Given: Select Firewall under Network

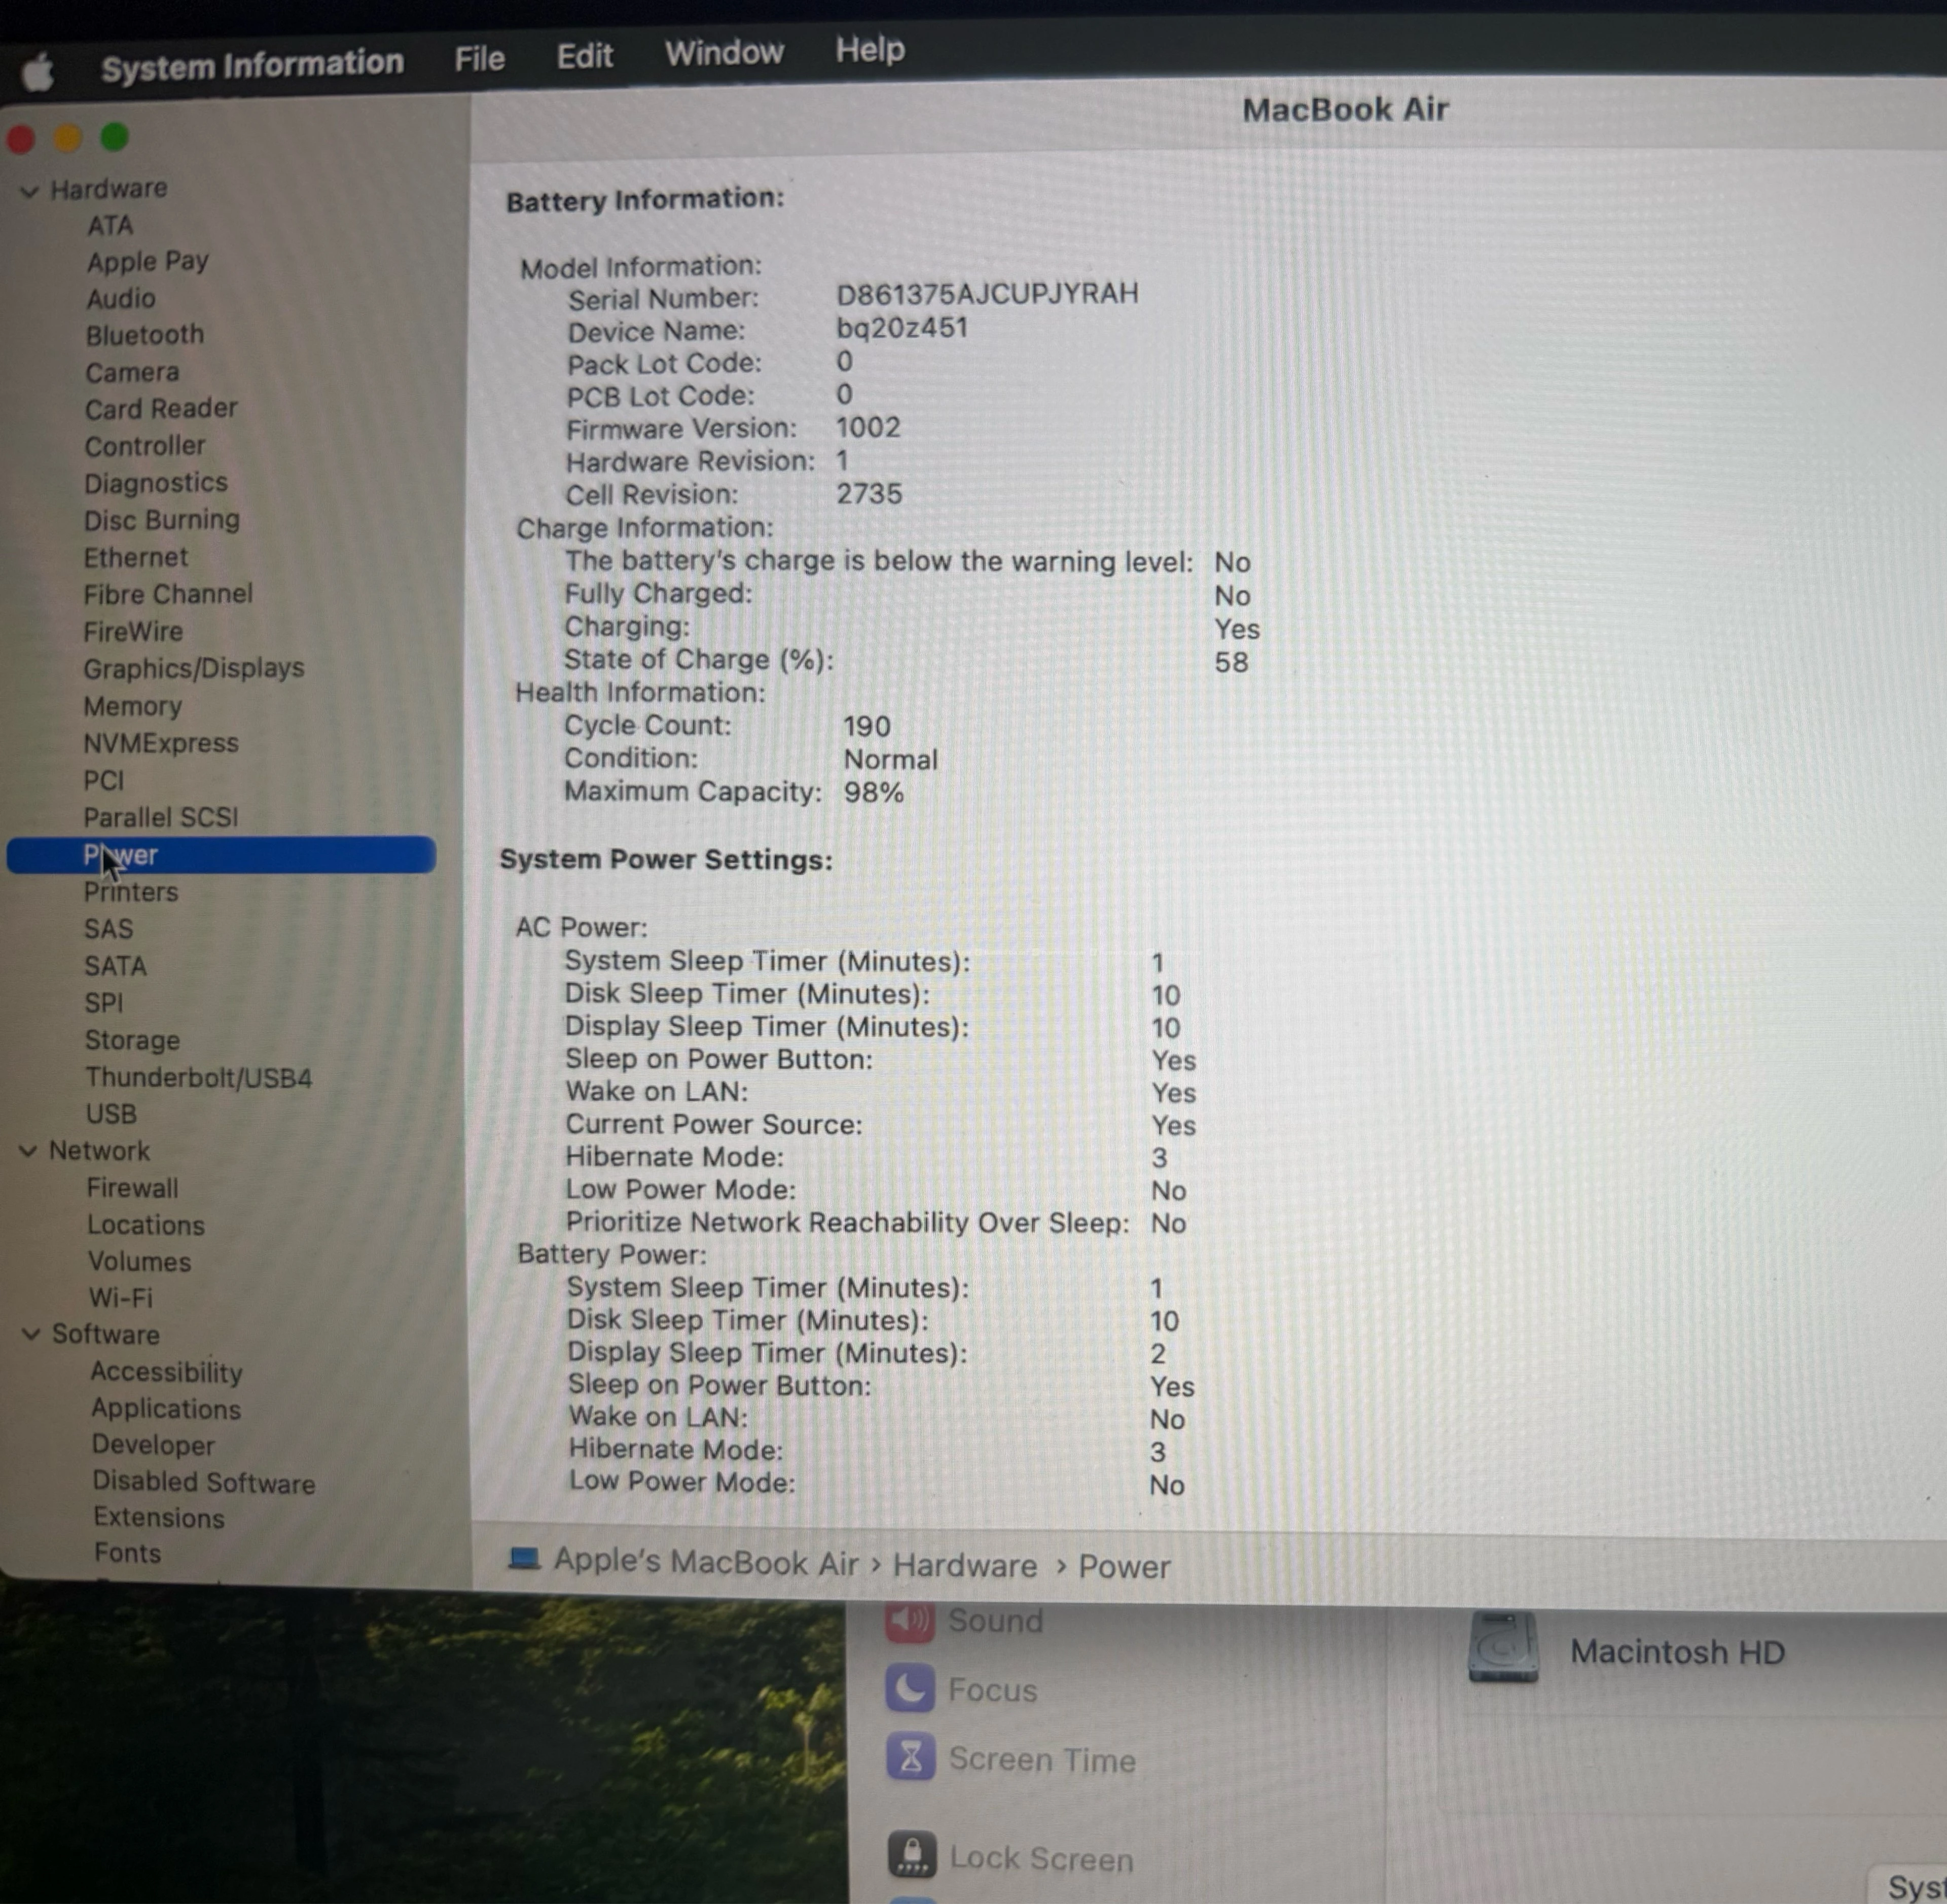Looking at the screenshot, I should (133, 1188).
